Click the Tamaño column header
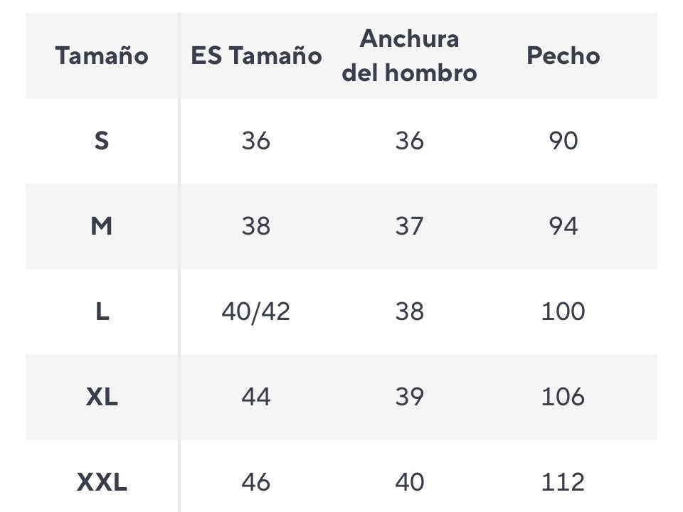Screen dimensions: 683x512 pos(102,55)
